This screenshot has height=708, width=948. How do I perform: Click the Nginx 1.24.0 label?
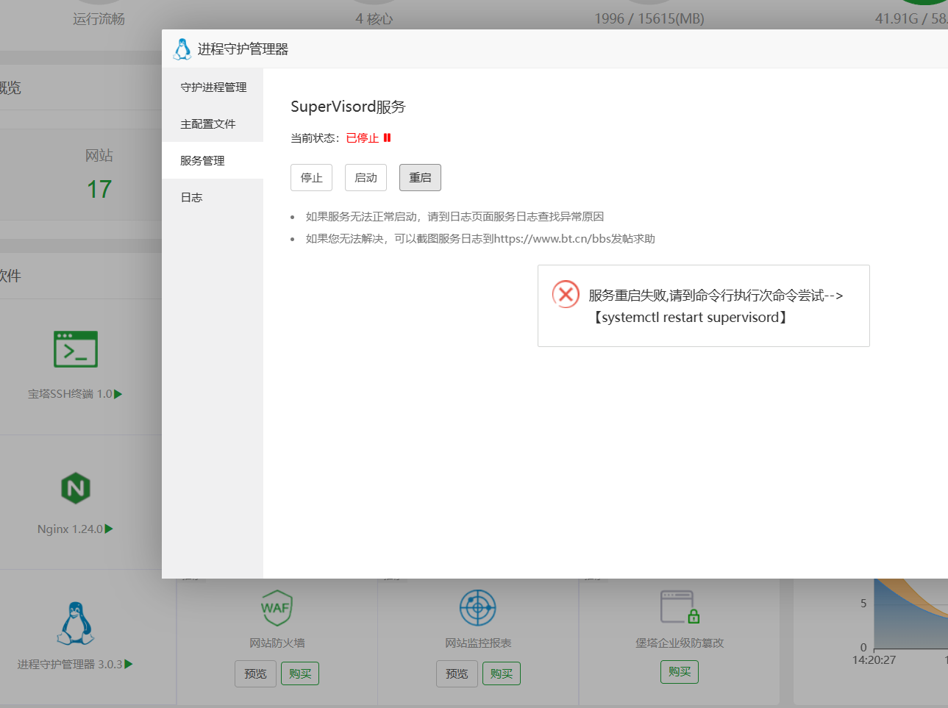70,529
